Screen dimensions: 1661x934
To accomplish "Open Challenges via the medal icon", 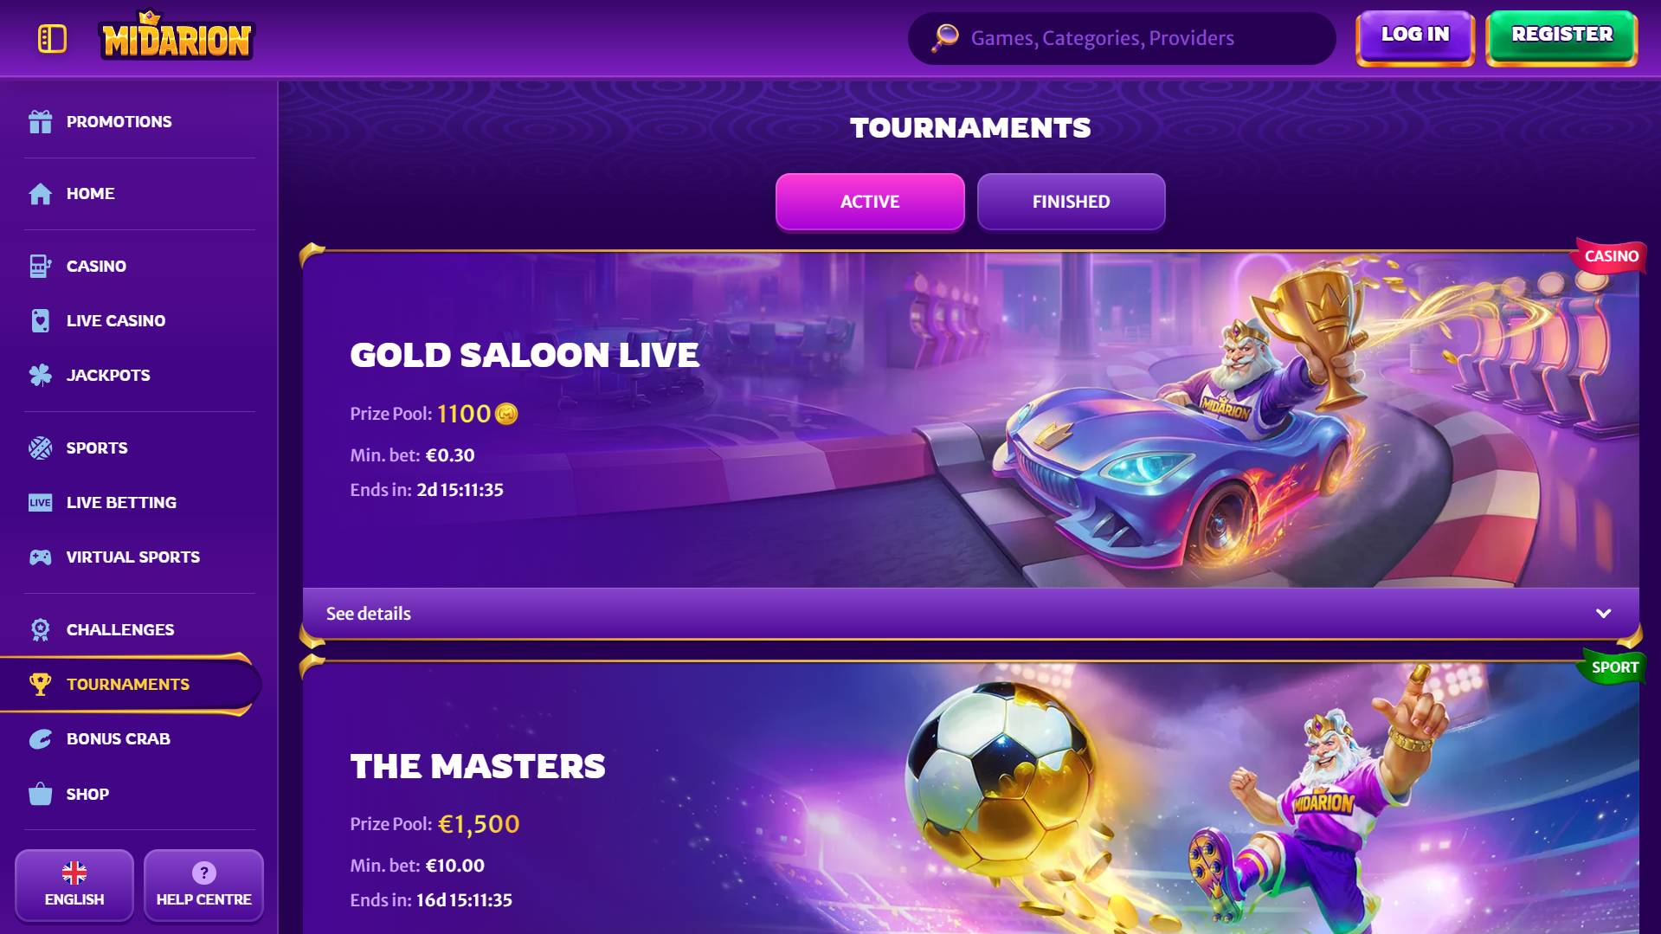I will (41, 629).
